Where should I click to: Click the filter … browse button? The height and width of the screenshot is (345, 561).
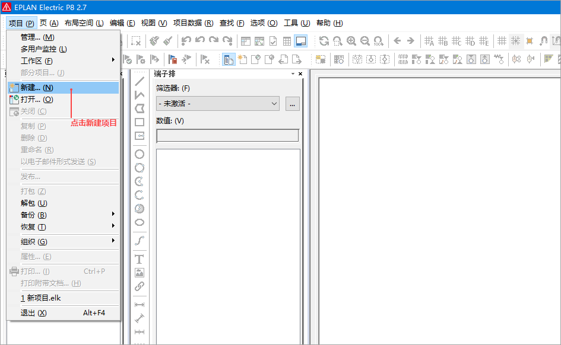click(x=292, y=104)
